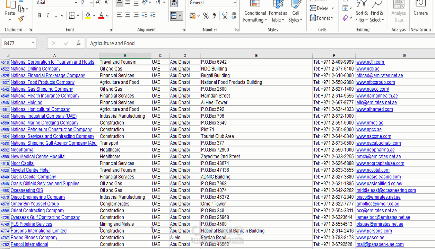Click the Clear eraser icon
435x249 pixels.
click(x=346, y=18)
